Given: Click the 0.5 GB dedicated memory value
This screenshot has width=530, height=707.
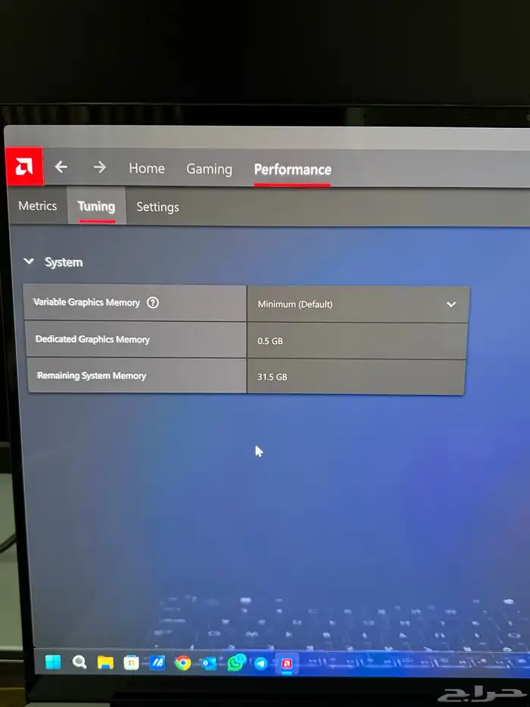Looking at the screenshot, I should [270, 341].
